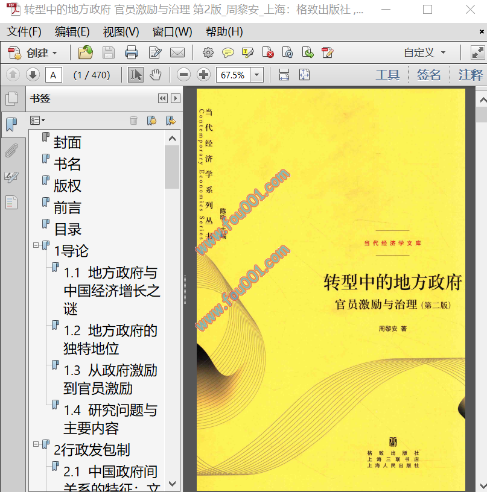Open the 自定义 dropdown
Screen dimensions: 487x492
pyautogui.click(x=424, y=52)
